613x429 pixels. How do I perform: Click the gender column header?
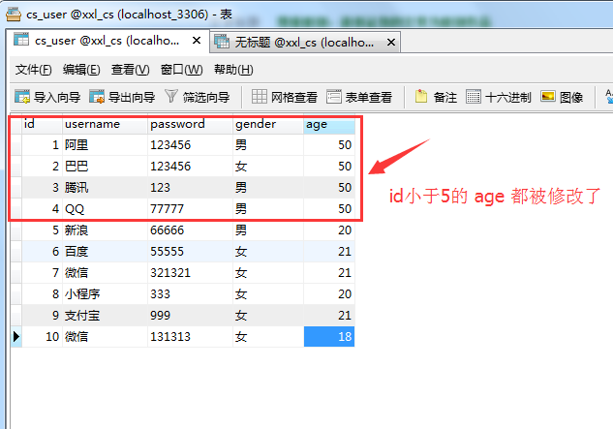coord(268,124)
